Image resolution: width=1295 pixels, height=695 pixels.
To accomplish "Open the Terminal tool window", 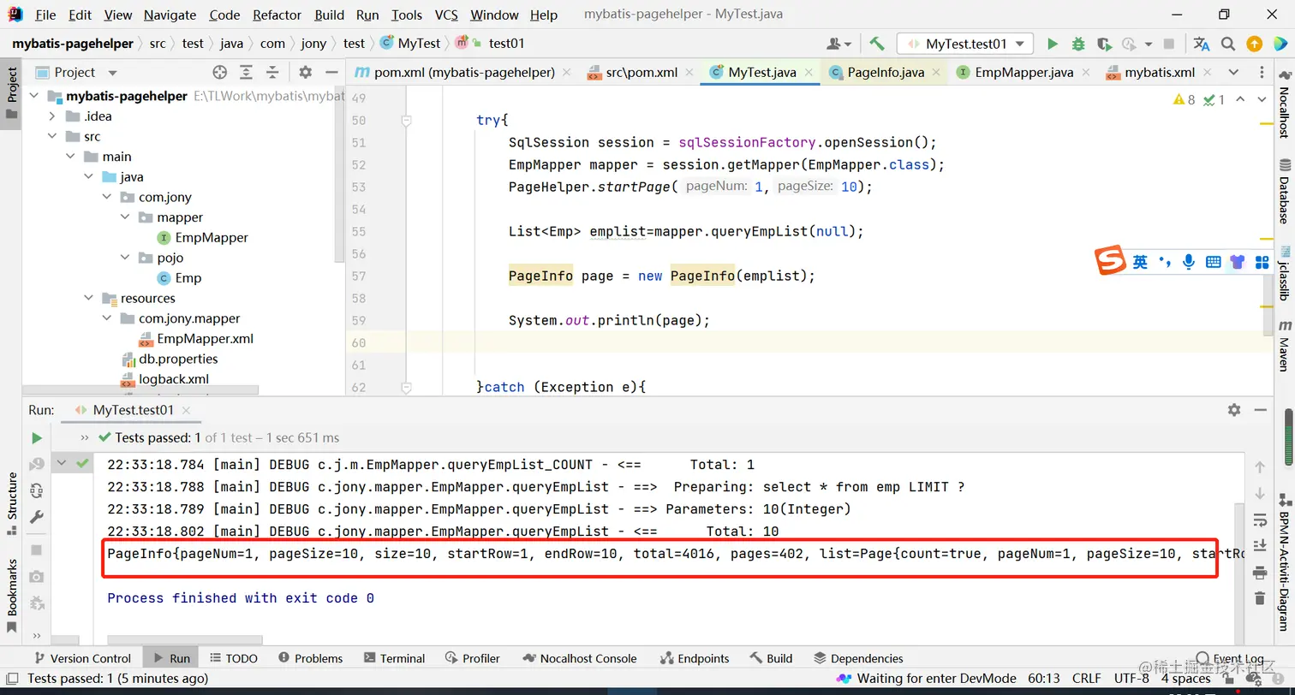I will pyautogui.click(x=394, y=658).
